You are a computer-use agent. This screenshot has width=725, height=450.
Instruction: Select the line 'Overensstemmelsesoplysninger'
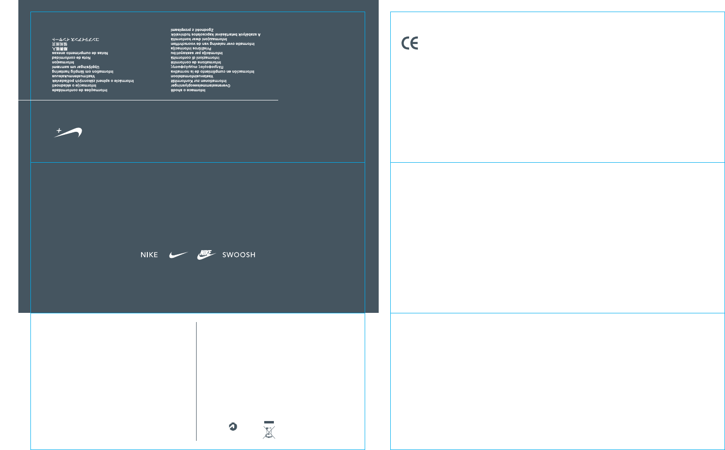pyautogui.click(x=200, y=85)
